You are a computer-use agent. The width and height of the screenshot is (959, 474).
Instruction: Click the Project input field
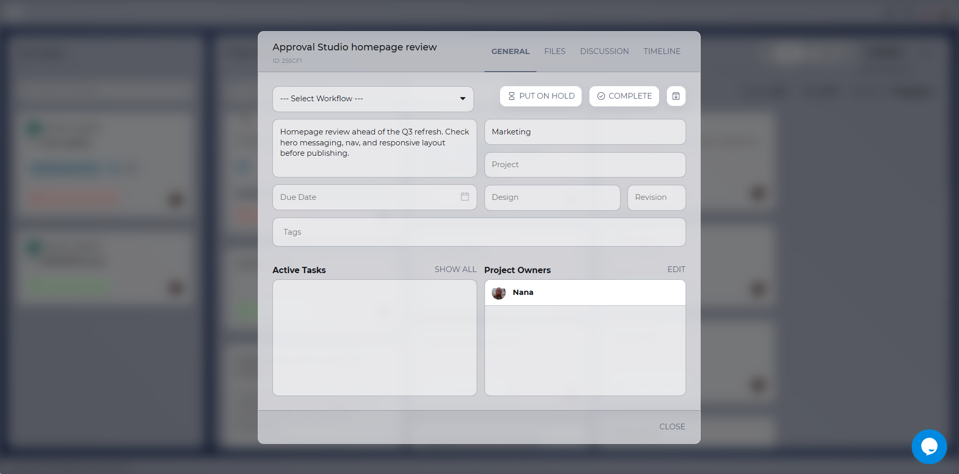[585, 165]
